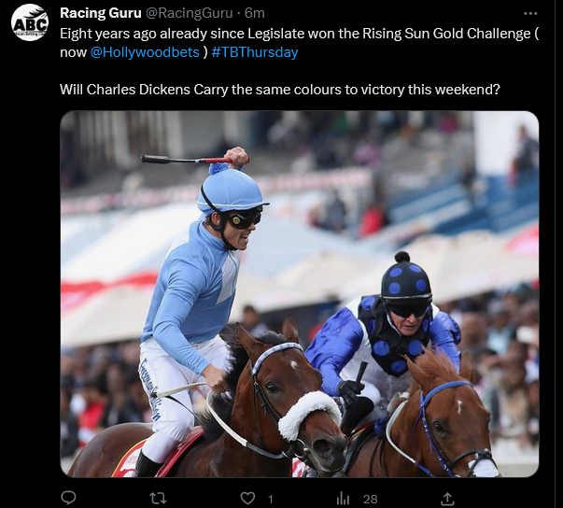The image size is (563, 508).
Task: Repost this tweet using the retweet icon
Action: (158, 499)
